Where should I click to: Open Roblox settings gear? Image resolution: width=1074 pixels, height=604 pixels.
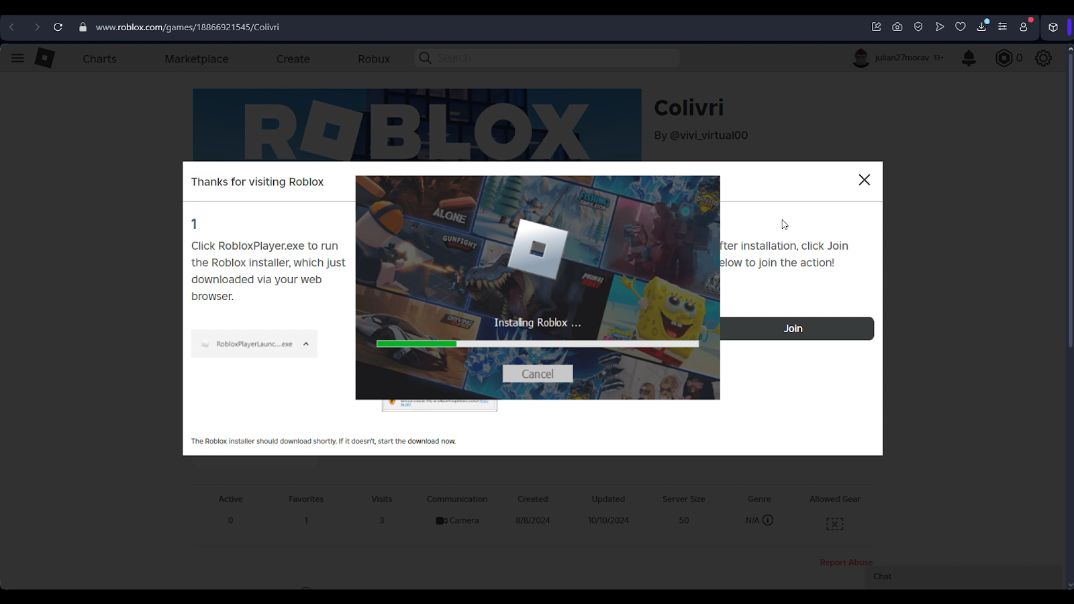click(1043, 58)
